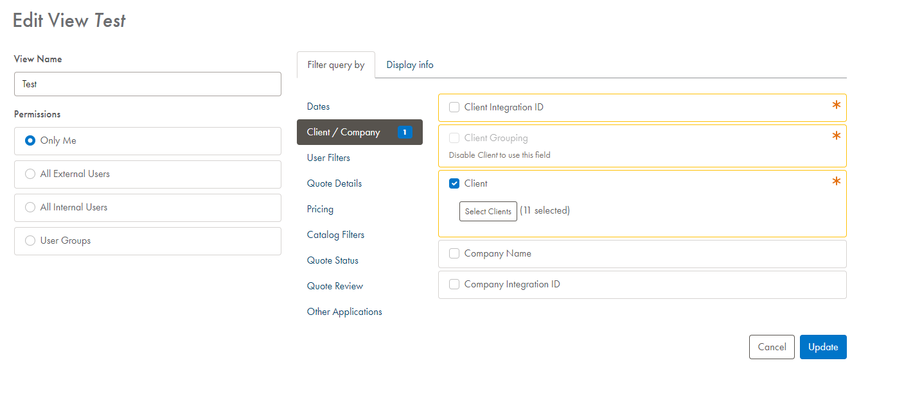922x415 pixels.
Task: Go to the Quote Details filter section
Action: pos(334,183)
